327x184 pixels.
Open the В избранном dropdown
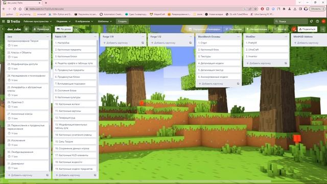tap(84, 21)
